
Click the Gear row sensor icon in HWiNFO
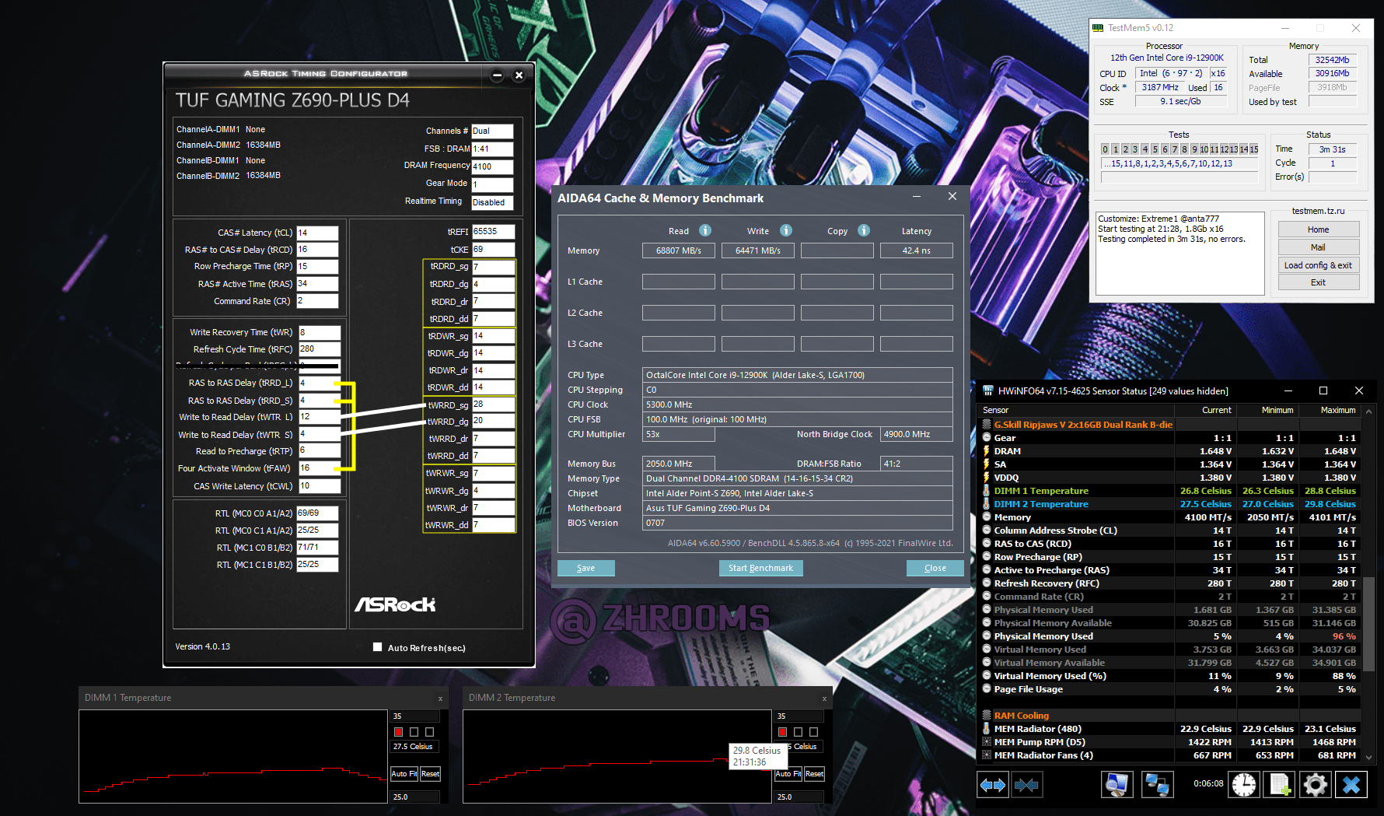point(987,438)
